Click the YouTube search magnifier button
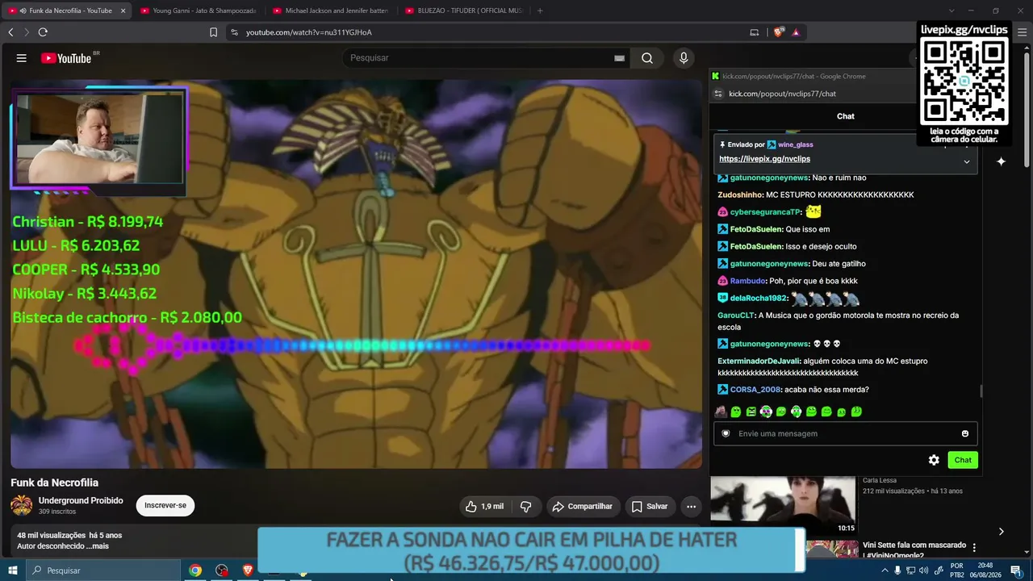The image size is (1033, 581). pyautogui.click(x=647, y=58)
